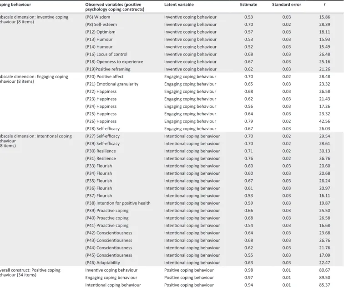The width and height of the screenshot is (344, 288).
Task: Select the '(P8) Self-esteem' cell
Action: (101, 25)
